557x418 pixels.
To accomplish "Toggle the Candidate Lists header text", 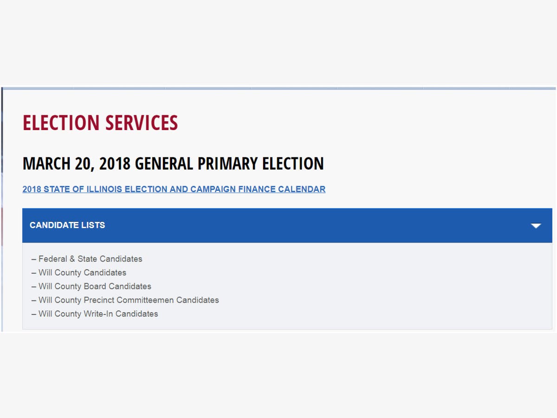I will coord(67,225).
